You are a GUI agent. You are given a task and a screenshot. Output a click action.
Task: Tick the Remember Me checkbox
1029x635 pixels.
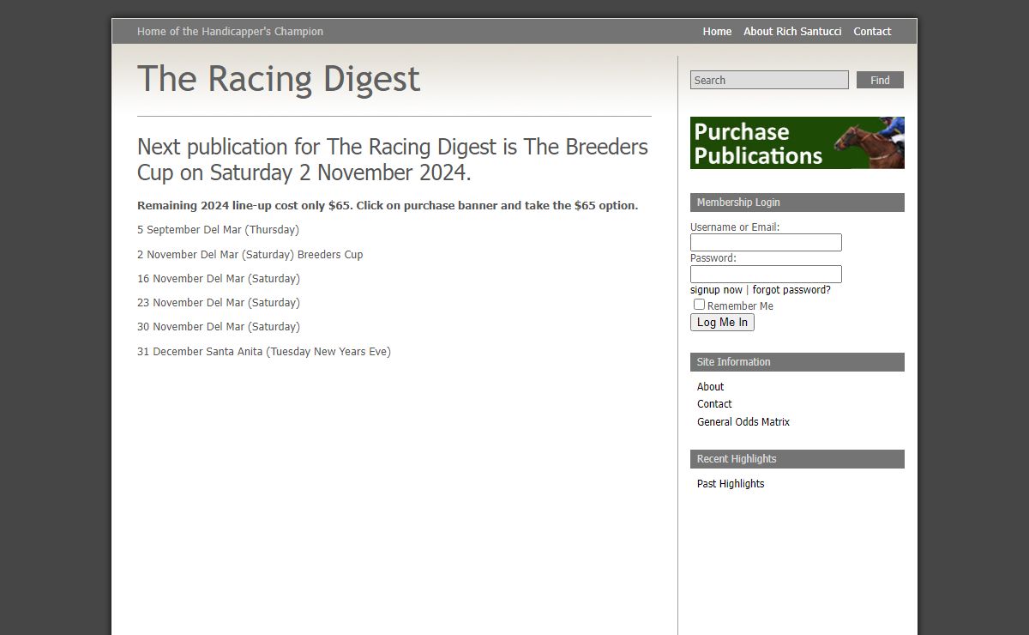[699, 305]
